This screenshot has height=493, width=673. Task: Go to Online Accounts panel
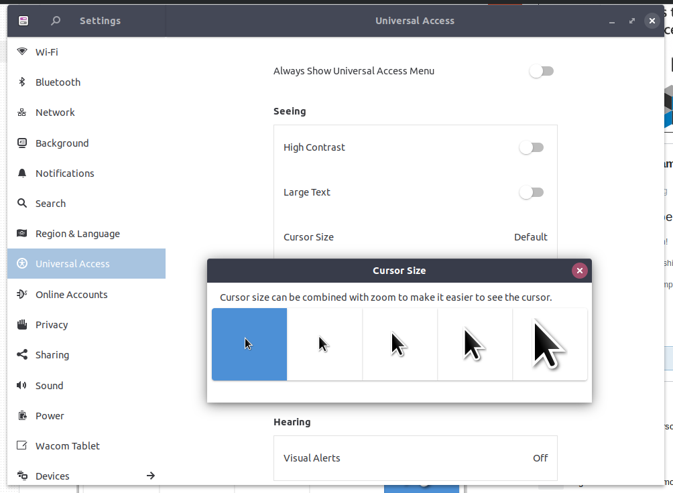point(71,295)
